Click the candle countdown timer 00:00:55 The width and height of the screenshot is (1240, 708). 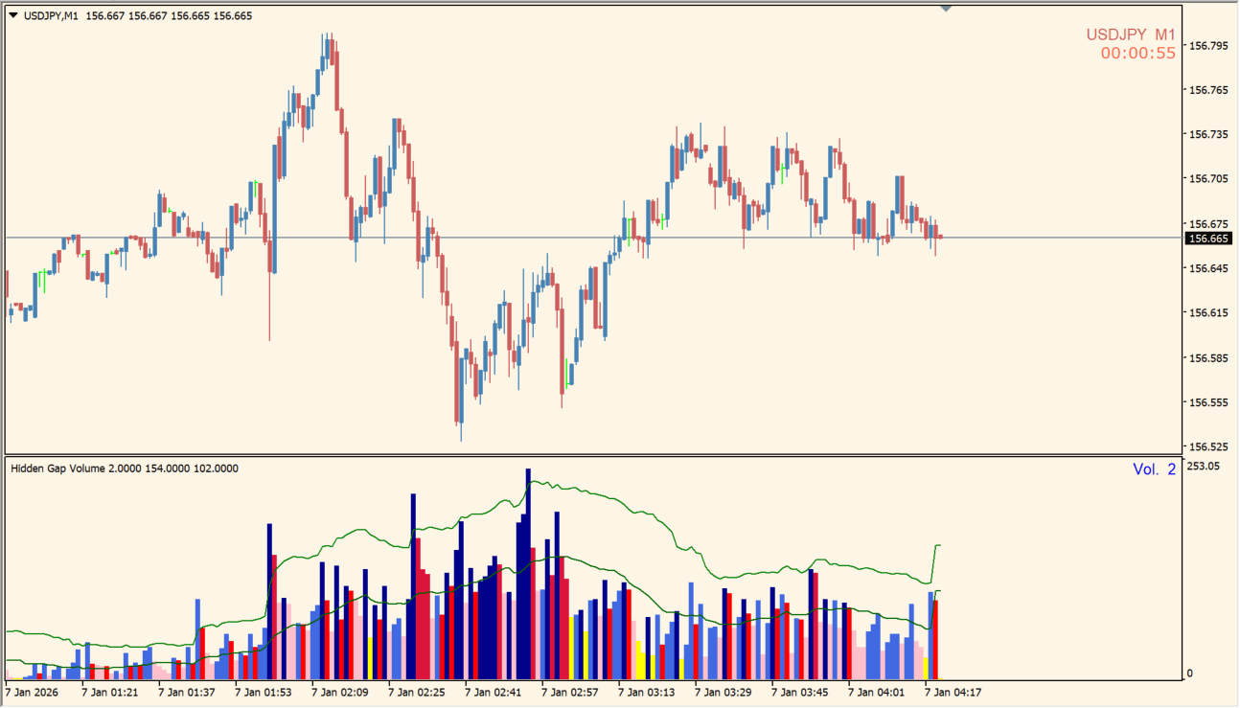coord(1137,54)
